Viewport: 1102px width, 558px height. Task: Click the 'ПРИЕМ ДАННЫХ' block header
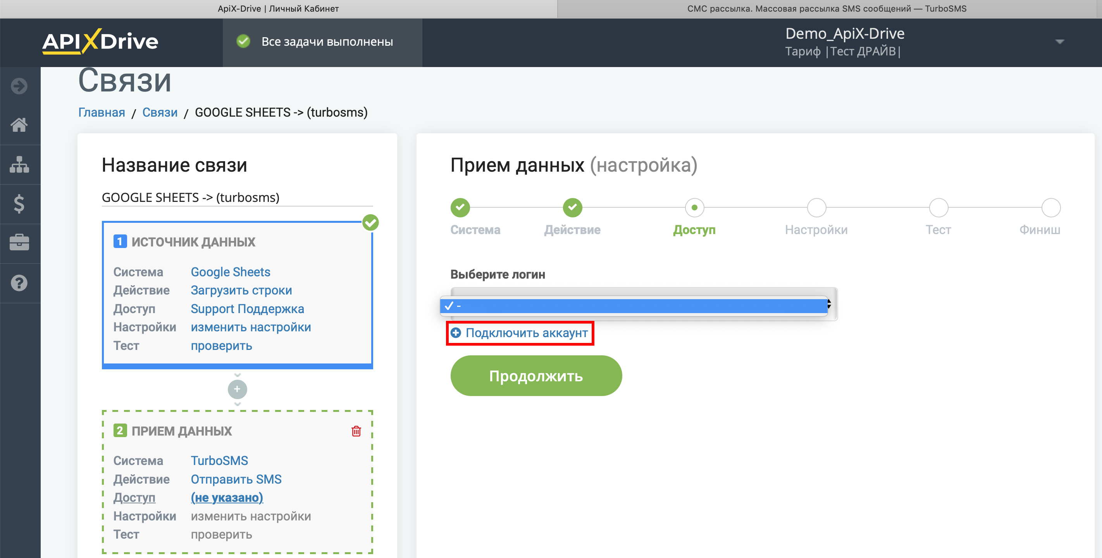[x=182, y=431]
